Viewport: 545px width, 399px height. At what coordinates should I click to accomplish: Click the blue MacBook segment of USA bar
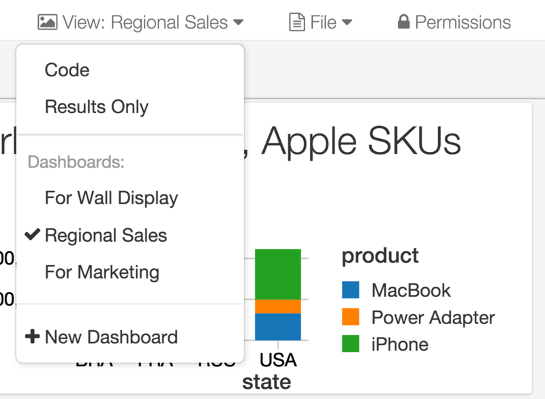point(278,327)
